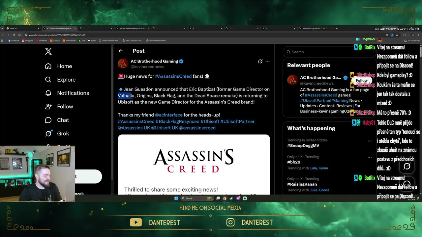Open the @kevincreednews handle under the author
422x237 pixels.
tap(147, 67)
